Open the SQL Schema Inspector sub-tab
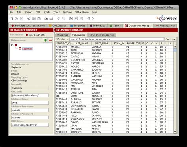Image resolution: width=187 pixels, height=147 pixels. point(102,35)
